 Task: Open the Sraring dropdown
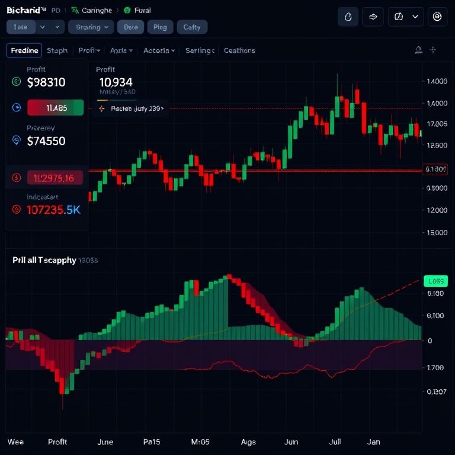click(91, 27)
